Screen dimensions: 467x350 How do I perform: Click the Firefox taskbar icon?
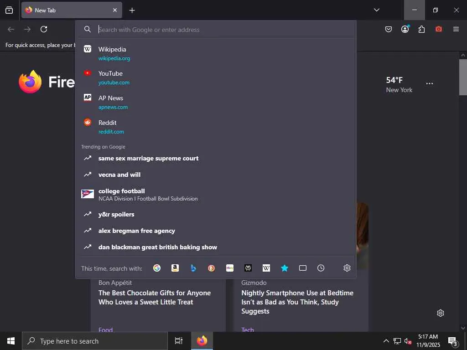pyautogui.click(x=202, y=341)
